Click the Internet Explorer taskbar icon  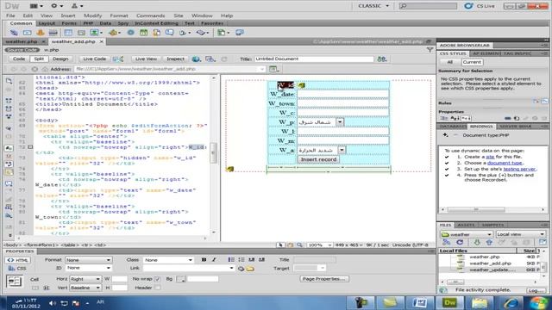pos(510,303)
